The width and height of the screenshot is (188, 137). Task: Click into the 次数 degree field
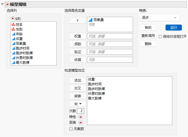(81, 111)
